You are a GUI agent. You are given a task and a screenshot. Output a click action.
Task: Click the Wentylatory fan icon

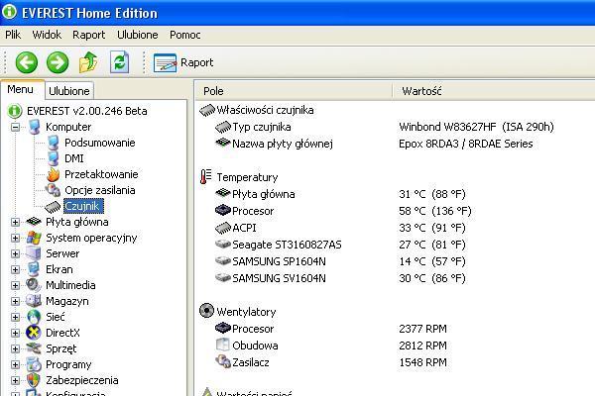(206, 311)
